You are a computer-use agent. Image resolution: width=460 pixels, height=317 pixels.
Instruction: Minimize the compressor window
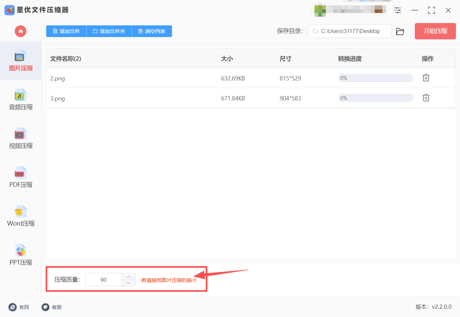(x=415, y=10)
